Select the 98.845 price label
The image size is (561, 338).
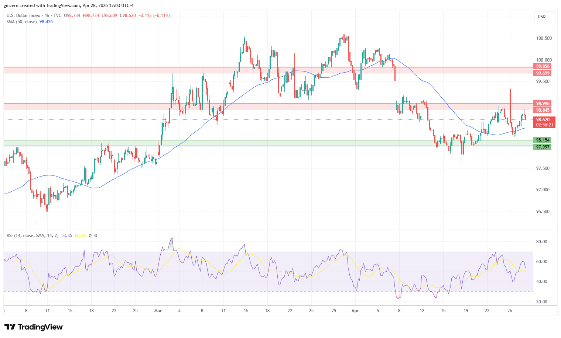click(x=543, y=110)
